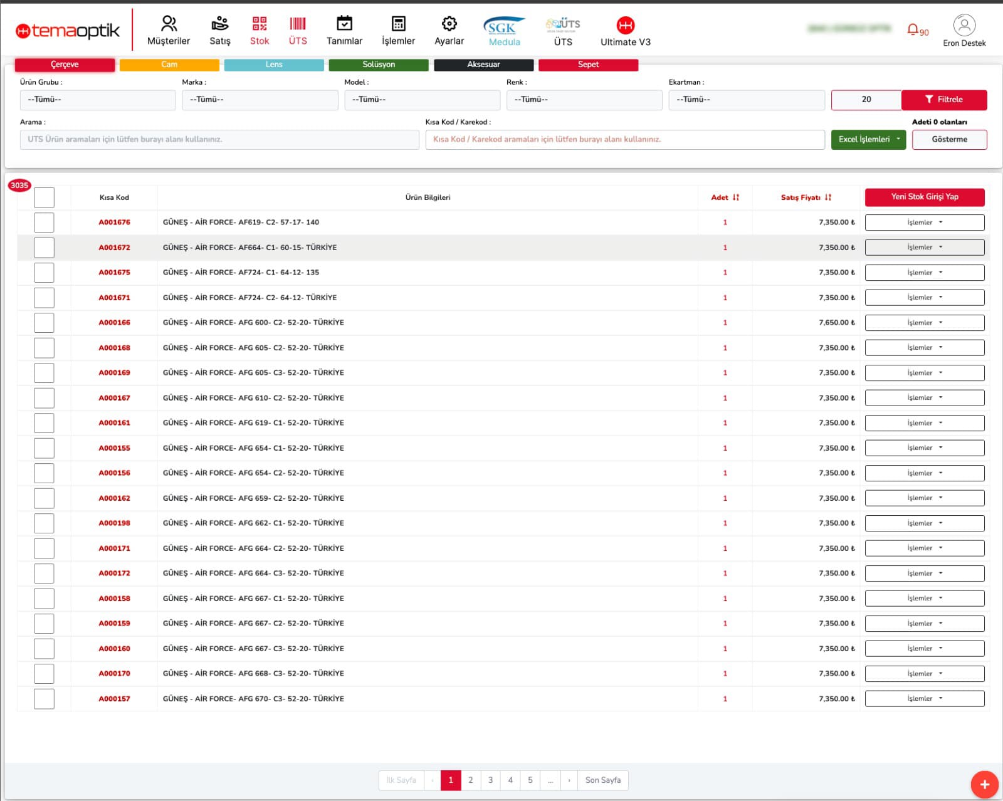Screen dimensions: 1003x801
Task: Go to page 3 in pagination
Action: [490, 780]
